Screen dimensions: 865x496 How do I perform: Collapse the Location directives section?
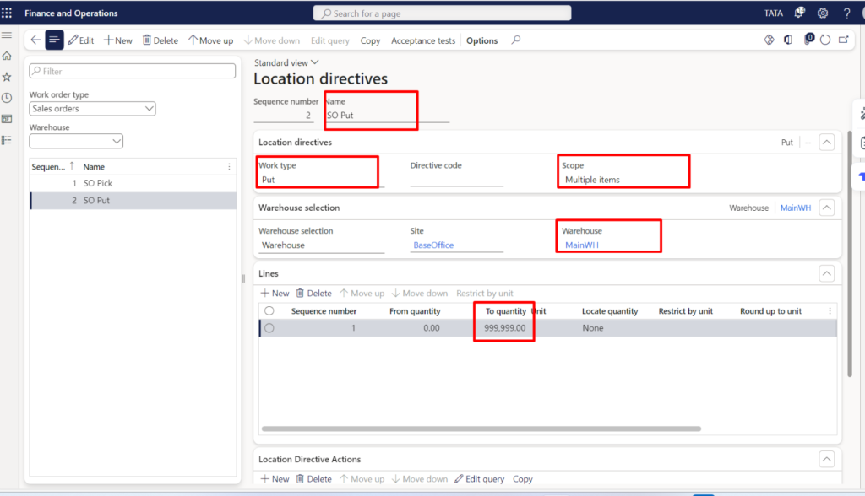tap(826, 143)
